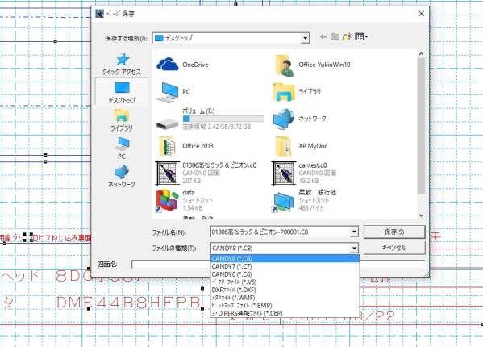Viewport: 483px width, 347px height.
Task: Select the Office 2013 folder
Action: pos(185,146)
